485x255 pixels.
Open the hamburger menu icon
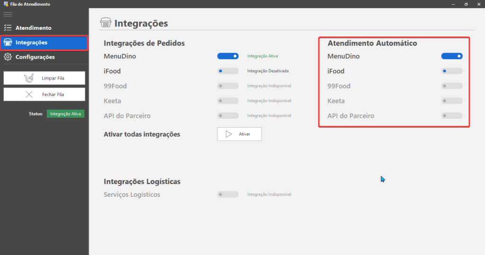point(8,15)
